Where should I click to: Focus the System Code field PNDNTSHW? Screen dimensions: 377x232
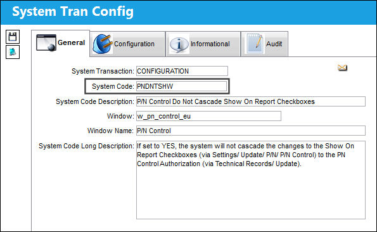[181, 86]
